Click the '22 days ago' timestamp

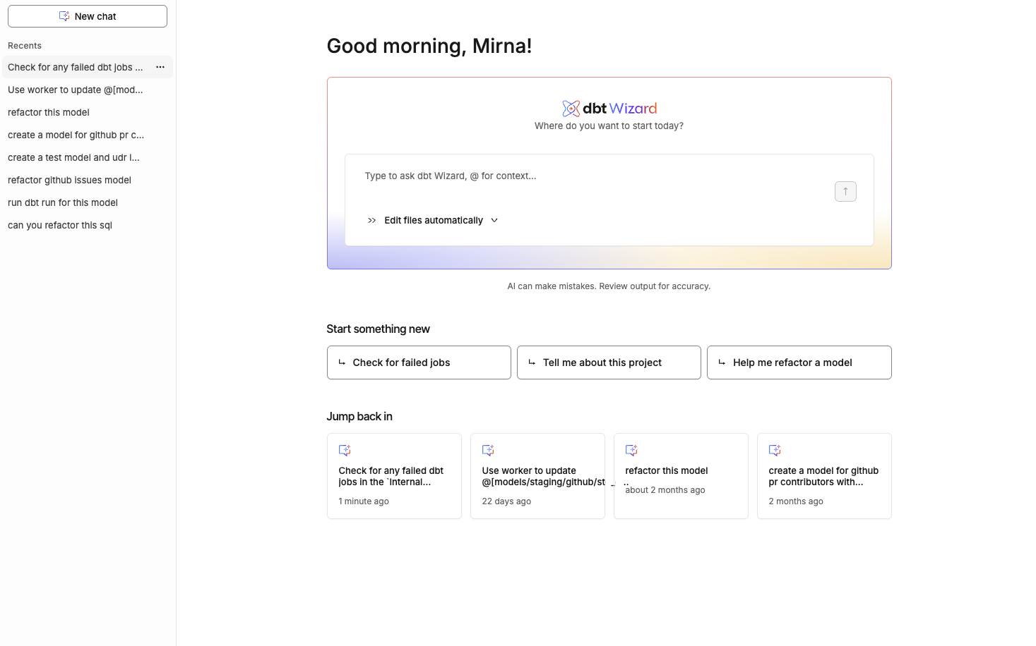[x=506, y=501]
